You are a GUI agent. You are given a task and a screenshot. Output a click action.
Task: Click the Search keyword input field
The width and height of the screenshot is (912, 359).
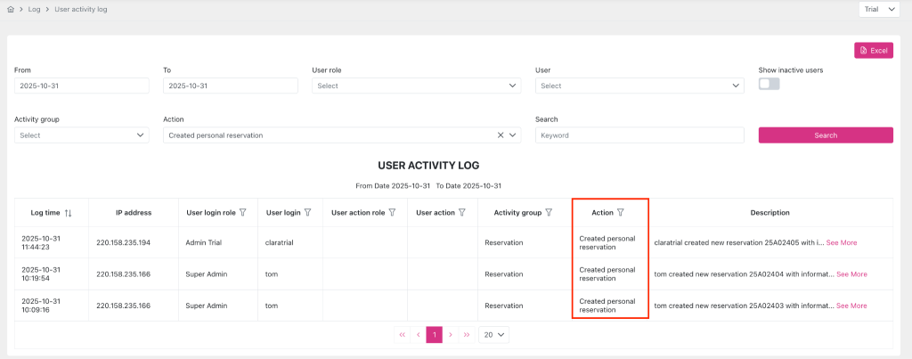[x=639, y=135]
